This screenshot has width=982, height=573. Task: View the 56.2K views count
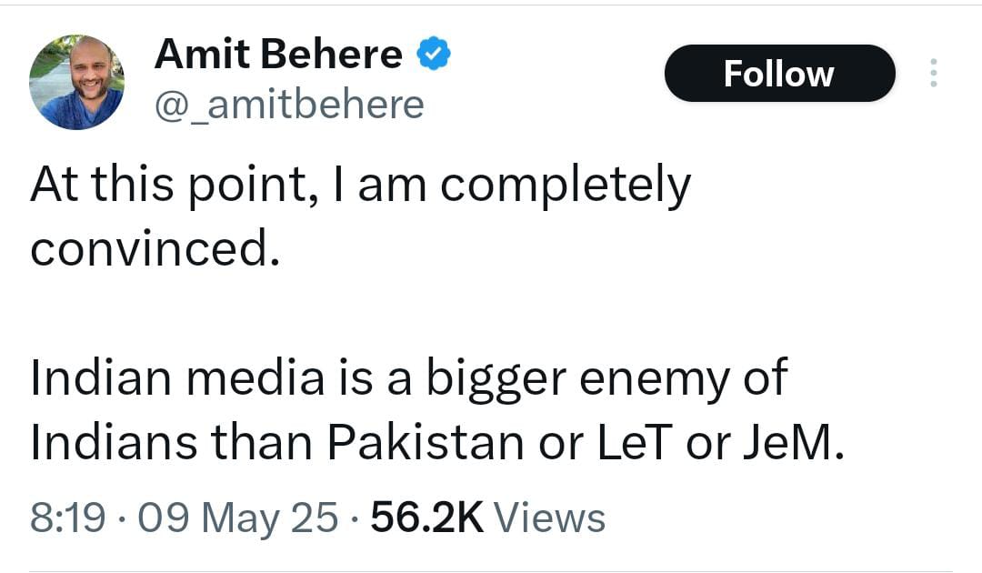[x=427, y=518]
